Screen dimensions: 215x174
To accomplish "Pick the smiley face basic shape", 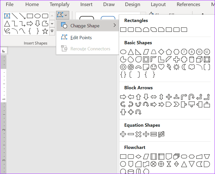I will tap(154, 67).
